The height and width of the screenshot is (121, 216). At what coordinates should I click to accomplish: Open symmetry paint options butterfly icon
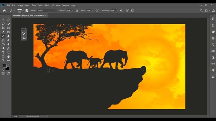[x=132, y=10]
